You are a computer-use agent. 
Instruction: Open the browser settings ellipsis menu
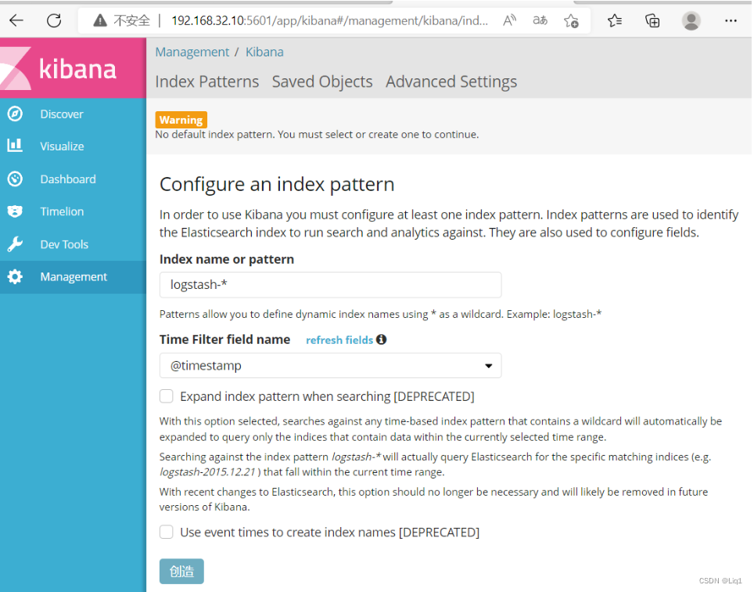click(731, 20)
